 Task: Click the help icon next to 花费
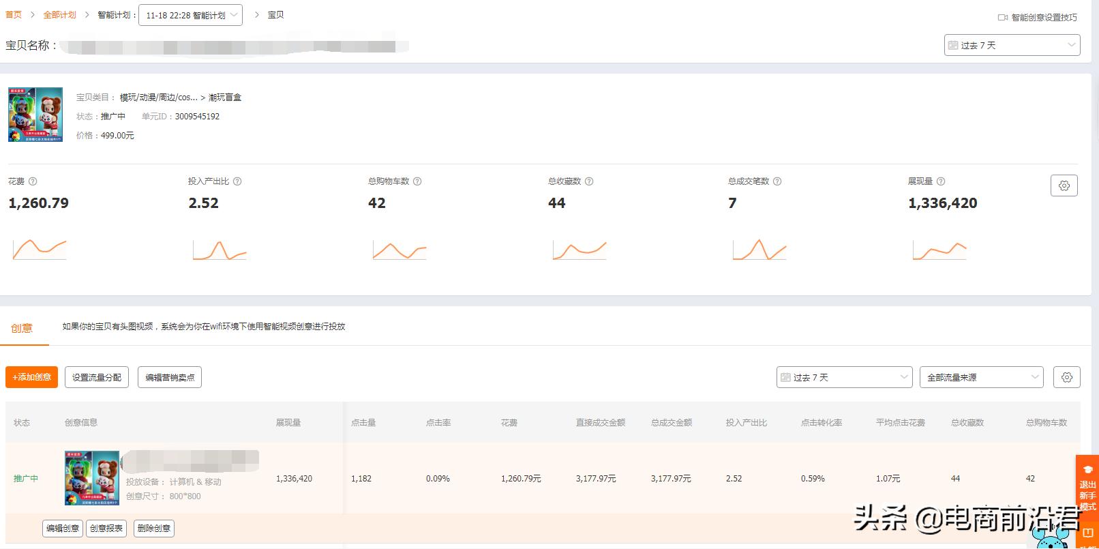coord(33,181)
